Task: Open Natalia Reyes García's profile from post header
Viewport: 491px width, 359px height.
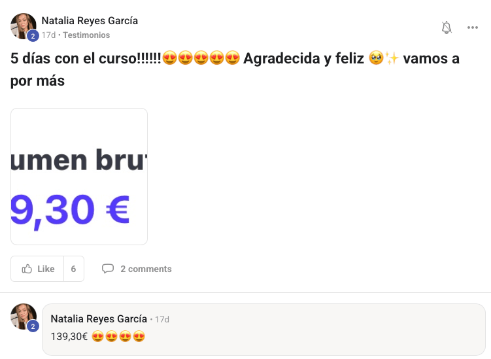Action: (x=90, y=21)
